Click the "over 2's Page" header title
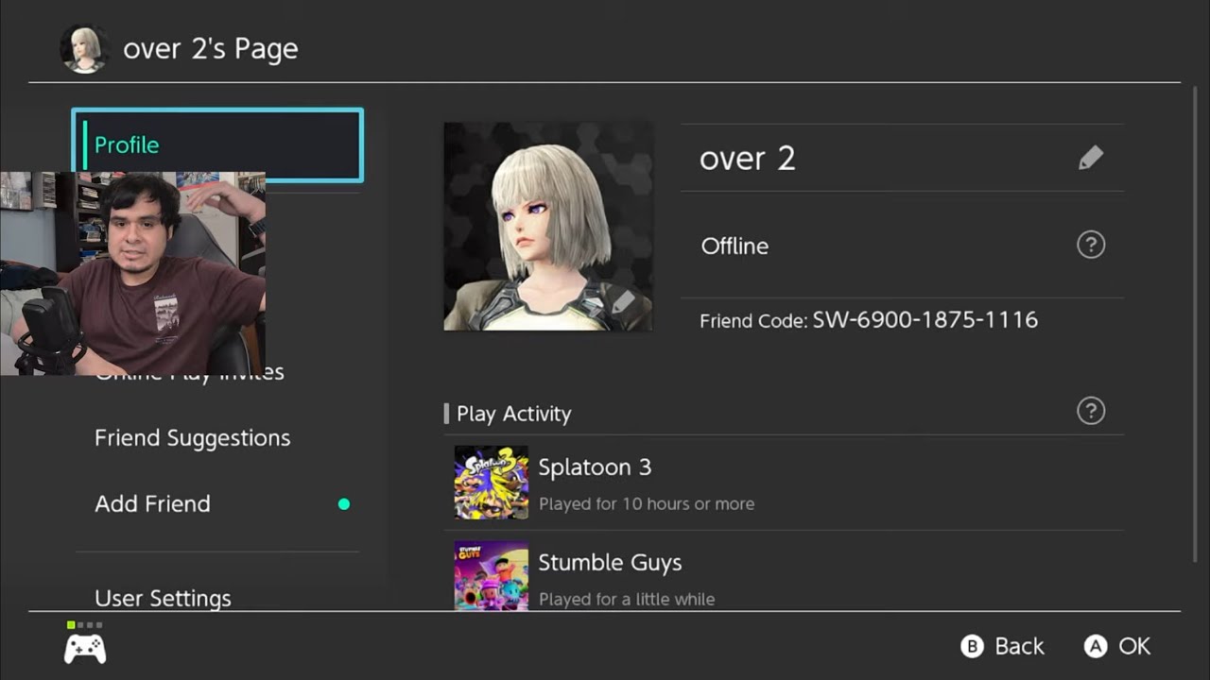Image resolution: width=1210 pixels, height=680 pixels. pyautogui.click(x=211, y=49)
